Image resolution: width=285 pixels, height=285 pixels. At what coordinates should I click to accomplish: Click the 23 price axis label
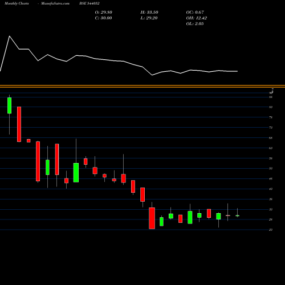pyautogui.click(x=271, y=230)
